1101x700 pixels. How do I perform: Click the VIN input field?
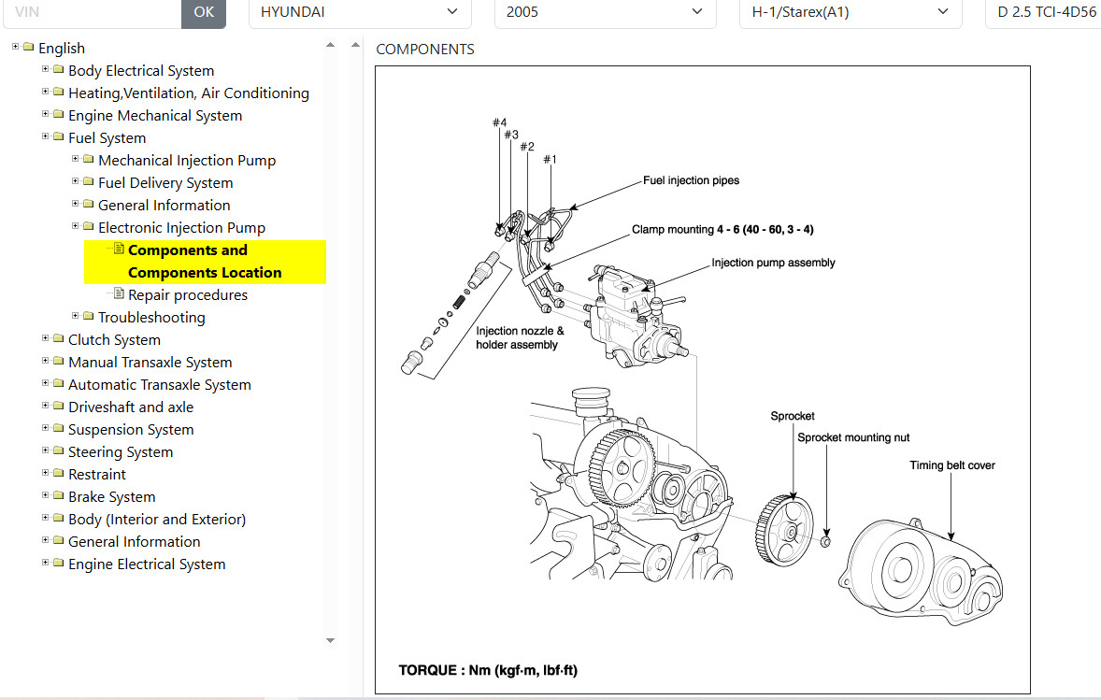91,12
